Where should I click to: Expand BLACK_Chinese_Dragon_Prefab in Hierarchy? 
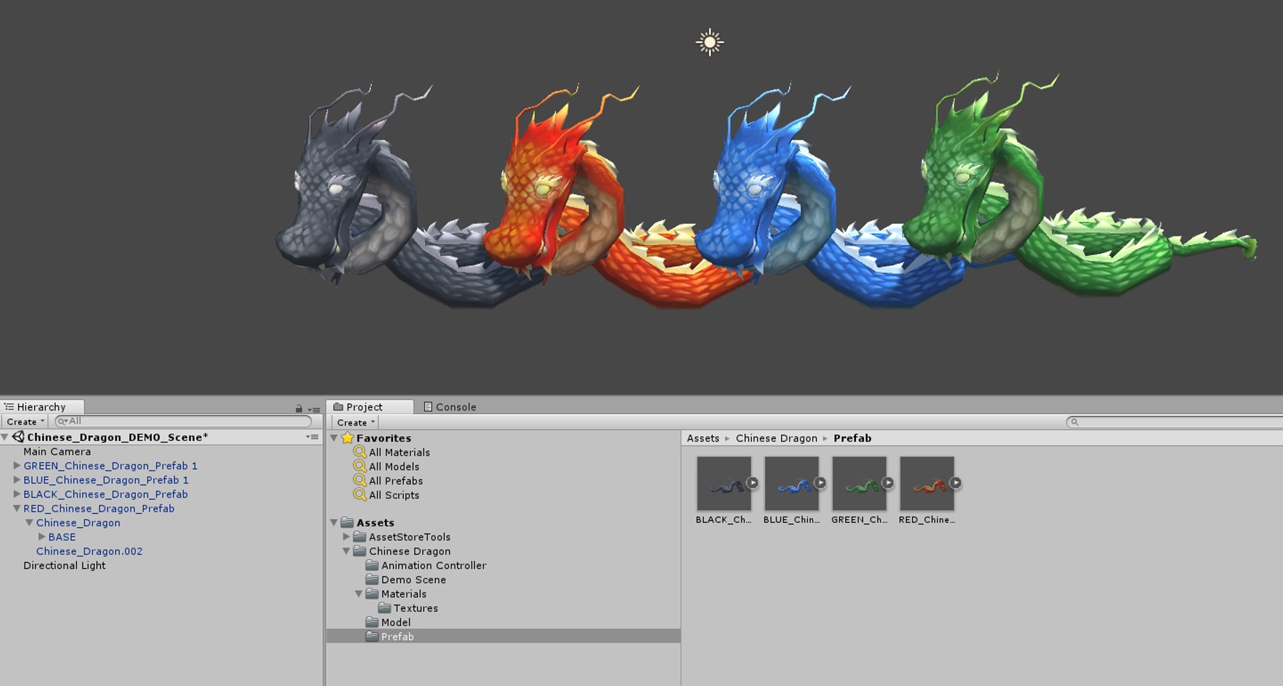17,494
